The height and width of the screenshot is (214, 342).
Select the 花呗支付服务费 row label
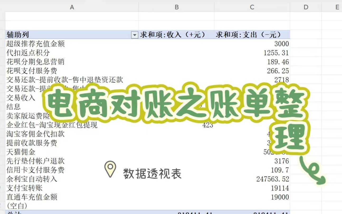click(x=32, y=71)
